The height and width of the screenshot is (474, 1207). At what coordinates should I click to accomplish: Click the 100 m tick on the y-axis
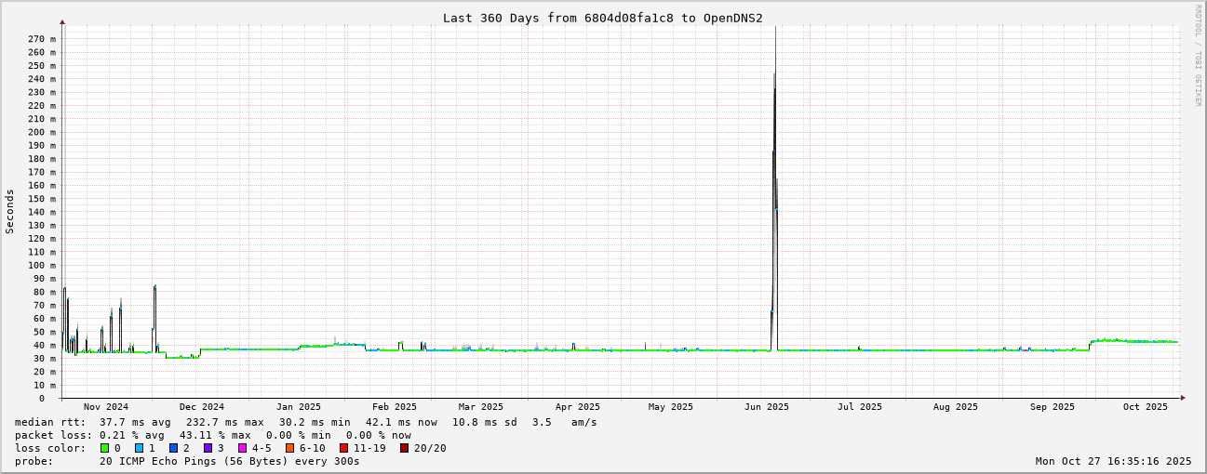[x=41, y=265]
